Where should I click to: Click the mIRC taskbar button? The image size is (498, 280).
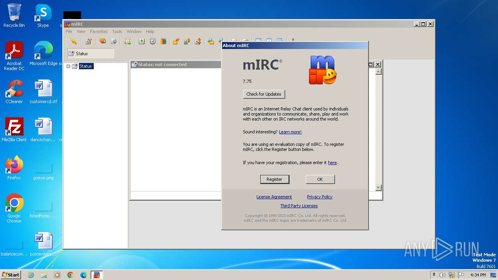(97, 275)
